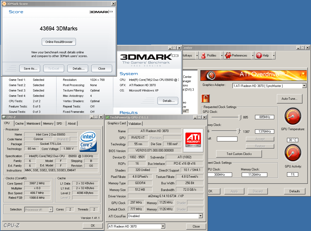Switch to the Validation tab in GPU-Z
Screen dimensions: 311x231
pyautogui.click(x=135, y=124)
